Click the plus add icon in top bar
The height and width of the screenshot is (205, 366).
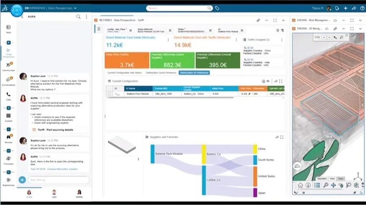345,8
